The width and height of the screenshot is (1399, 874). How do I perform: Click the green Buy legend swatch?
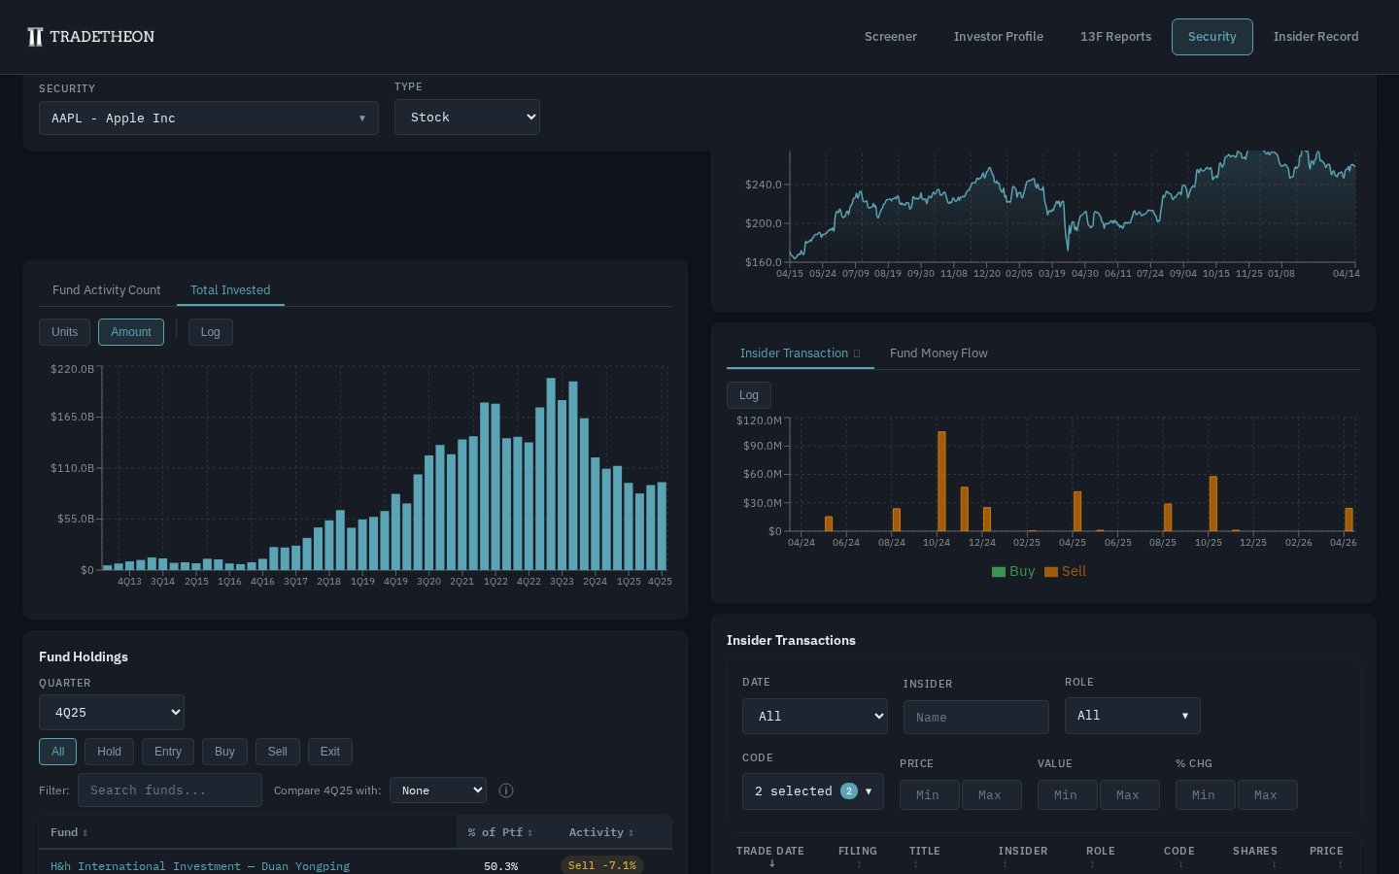point(999,572)
